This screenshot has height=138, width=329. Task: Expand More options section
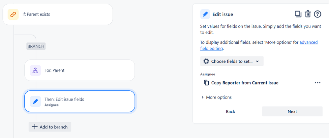coord(217,97)
